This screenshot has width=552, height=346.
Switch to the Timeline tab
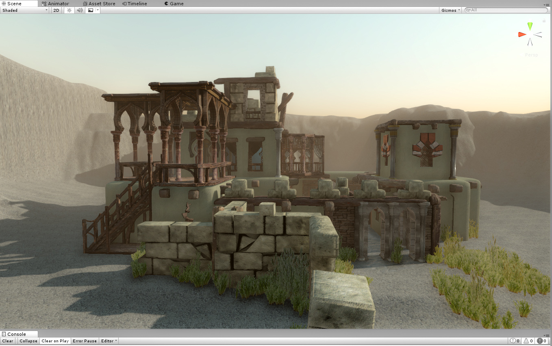click(x=135, y=3)
